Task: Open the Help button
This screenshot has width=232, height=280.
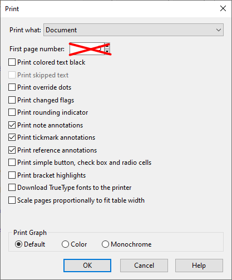Action: (199, 266)
